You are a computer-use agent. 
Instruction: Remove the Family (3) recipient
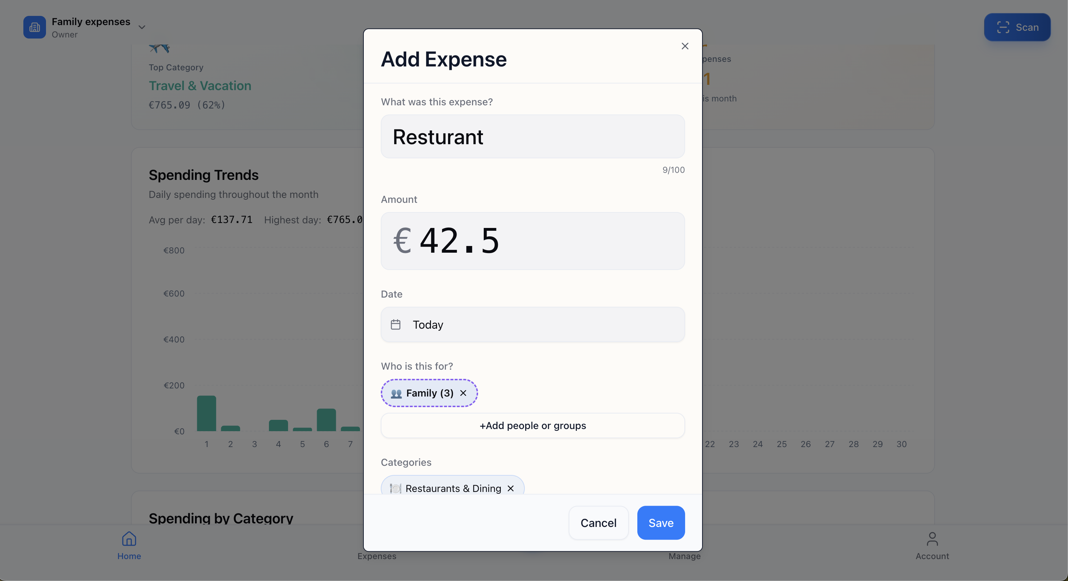[x=463, y=393]
